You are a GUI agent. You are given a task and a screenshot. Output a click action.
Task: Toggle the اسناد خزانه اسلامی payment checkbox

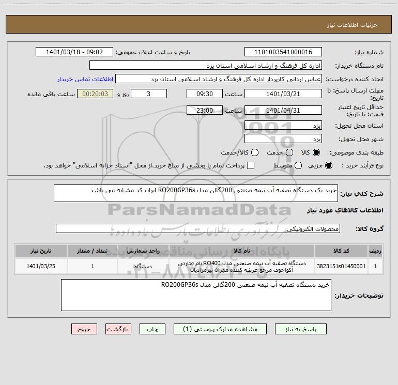251,165
